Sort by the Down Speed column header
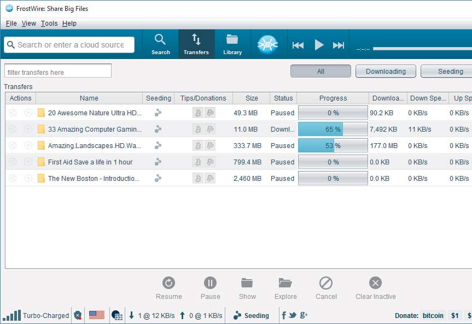The width and height of the screenshot is (472, 324). point(428,98)
